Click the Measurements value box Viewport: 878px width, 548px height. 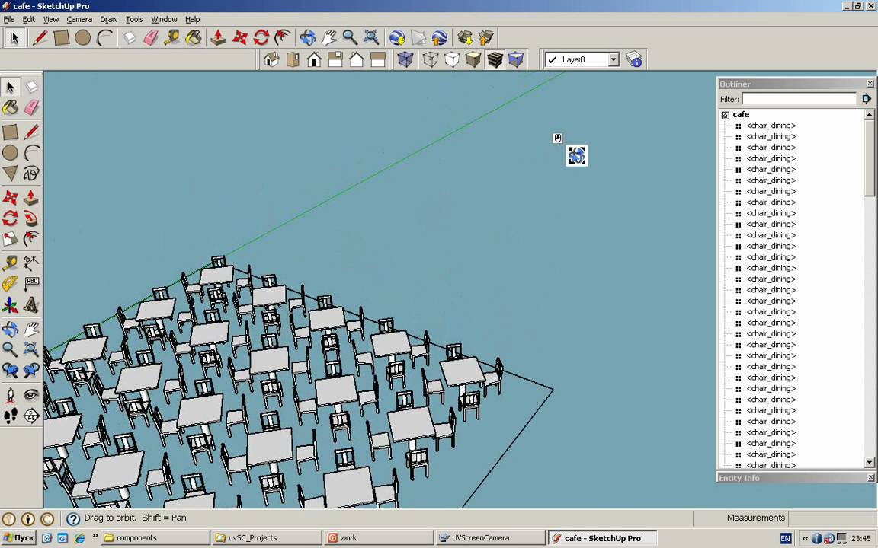832,518
